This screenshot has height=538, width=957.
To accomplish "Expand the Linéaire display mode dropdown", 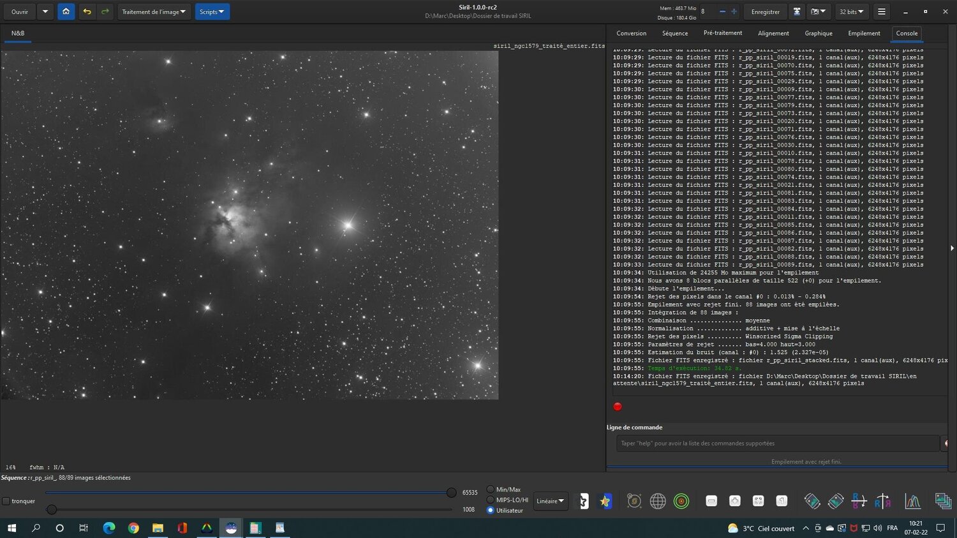I will [x=550, y=501].
